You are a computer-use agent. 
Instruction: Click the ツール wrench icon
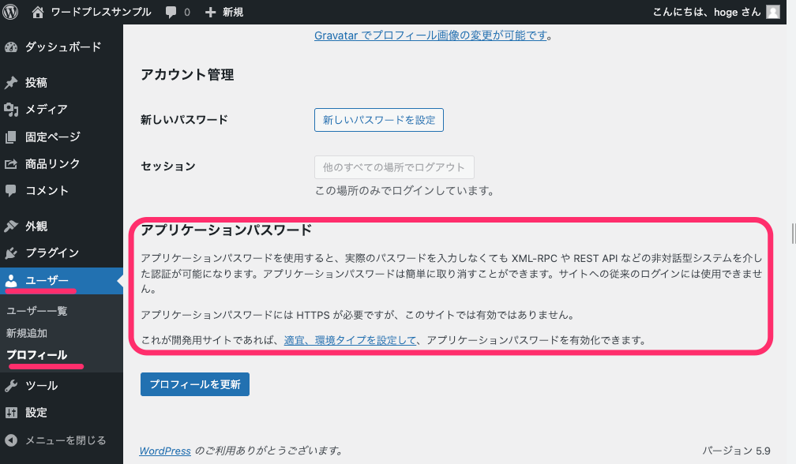(x=11, y=386)
